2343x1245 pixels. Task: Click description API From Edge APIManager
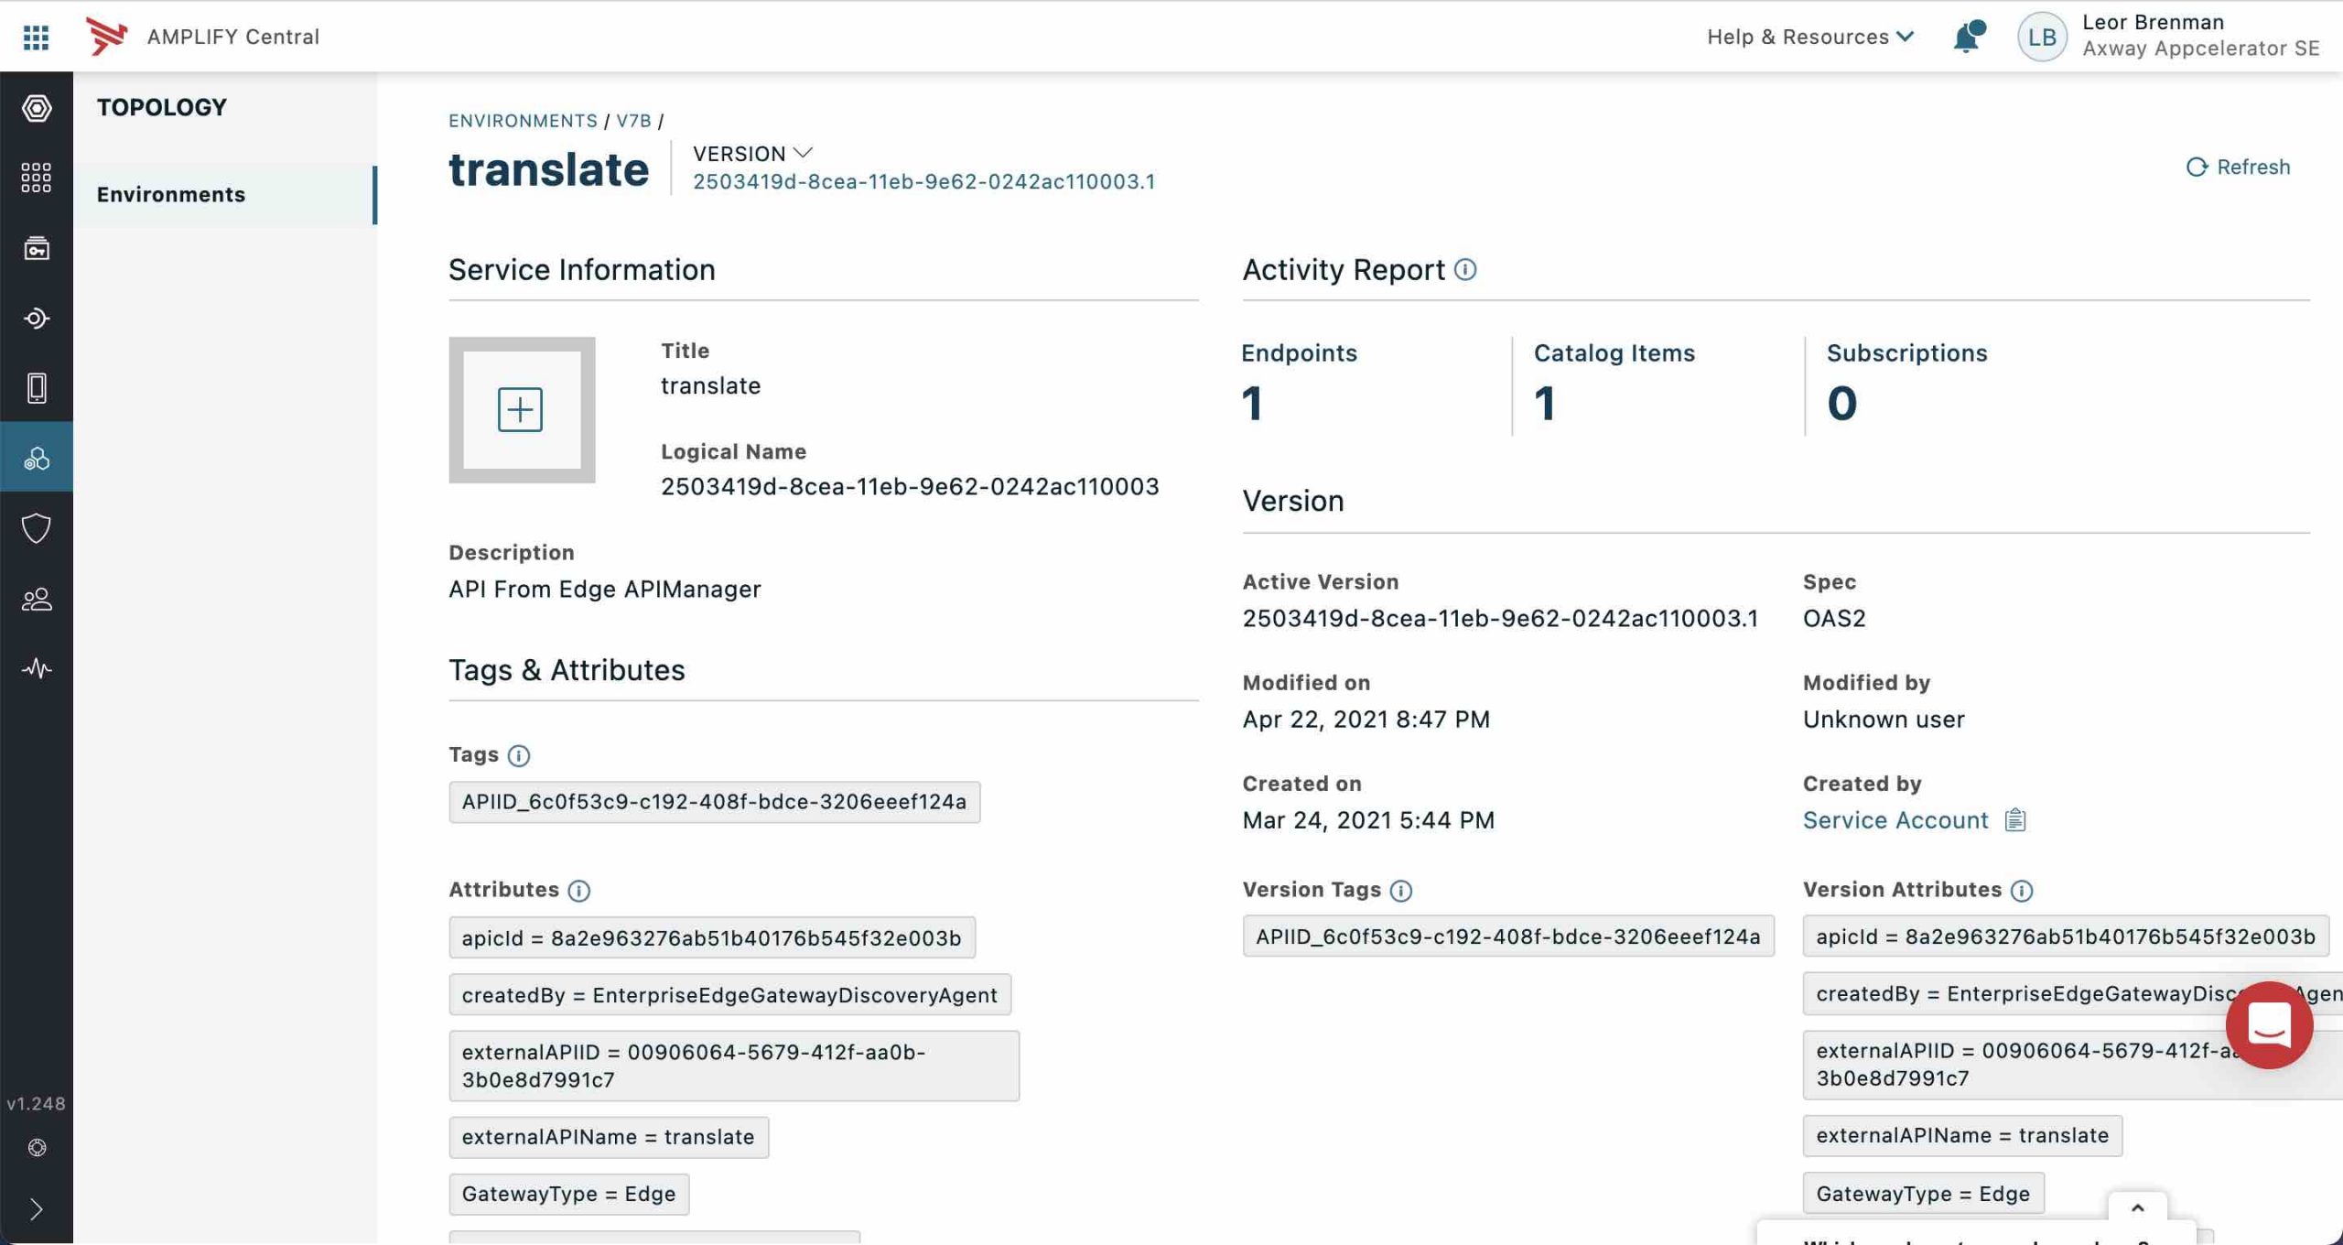pyautogui.click(x=605, y=590)
